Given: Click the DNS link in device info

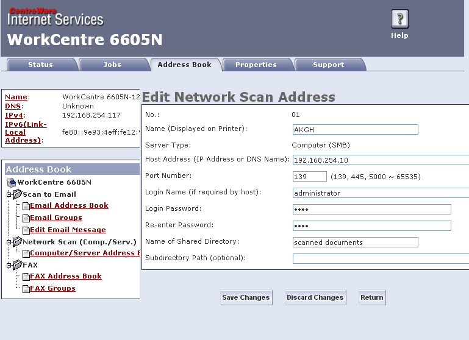Looking at the screenshot, I should click(x=13, y=106).
